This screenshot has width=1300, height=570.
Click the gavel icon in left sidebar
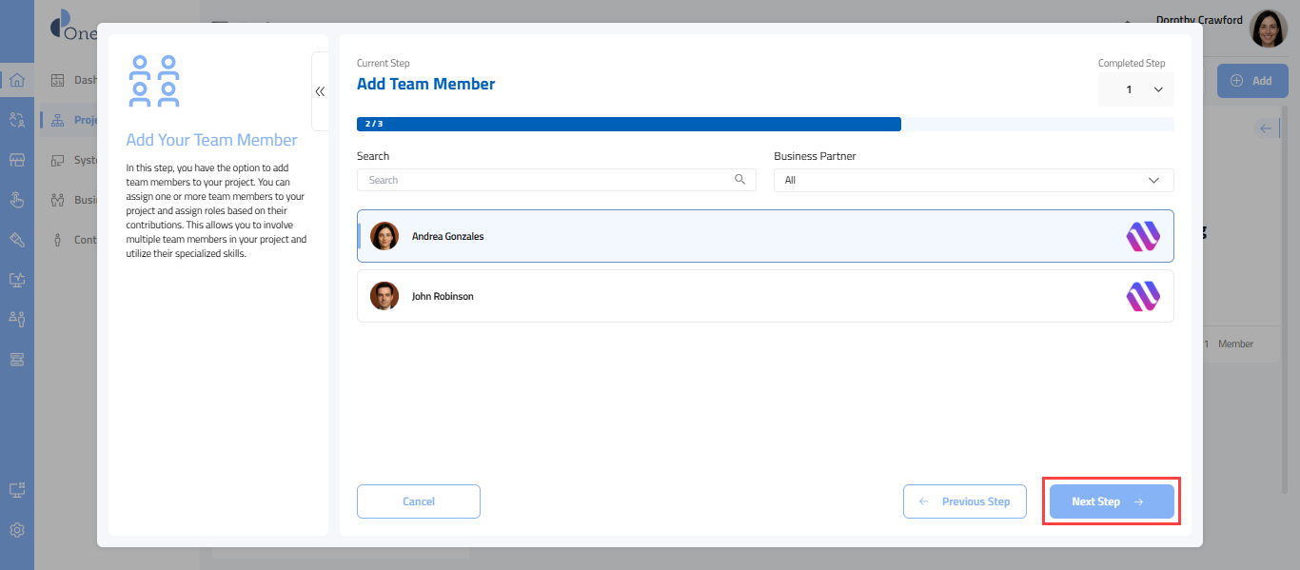[x=16, y=240]
